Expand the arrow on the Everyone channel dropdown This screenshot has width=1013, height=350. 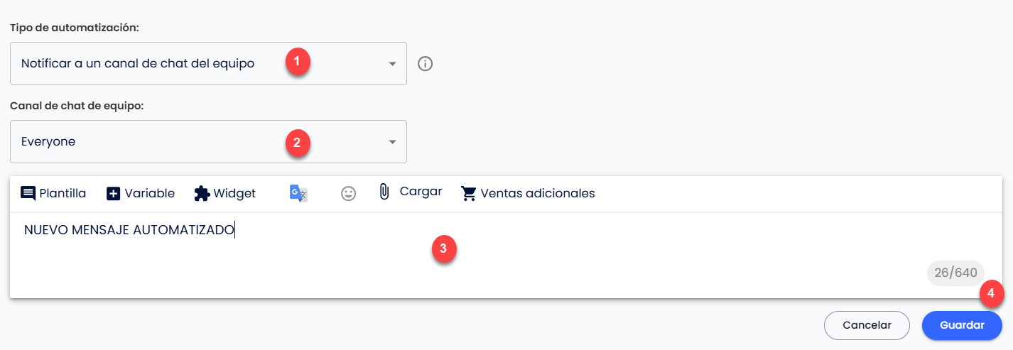tap(392, 142)
